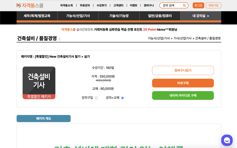Viewport: 237px width, 148px height.
Task: Select the 패키지 개요 tab
Action: 43,118
